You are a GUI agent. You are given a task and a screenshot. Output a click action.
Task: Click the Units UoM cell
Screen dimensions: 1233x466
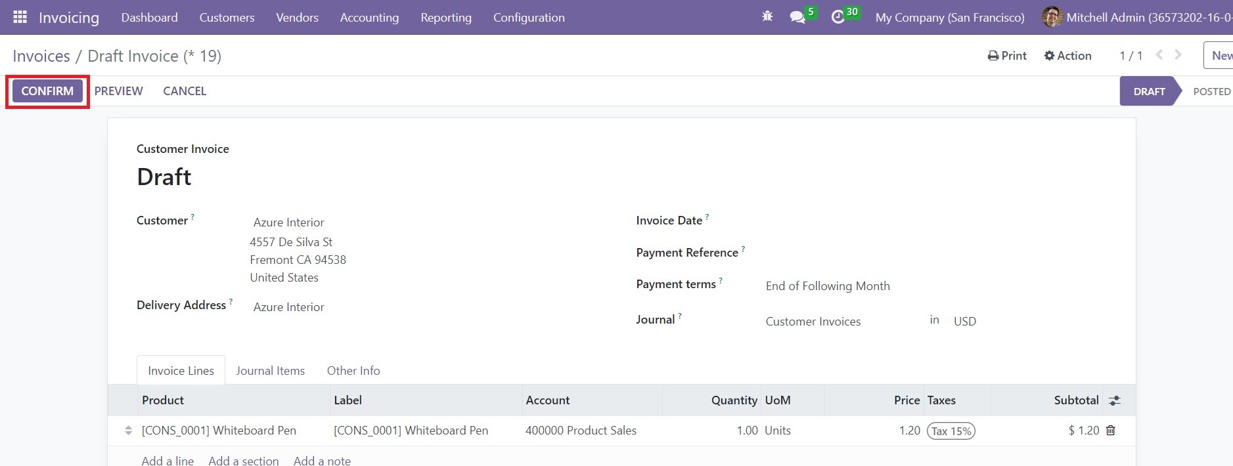(778, 431)
